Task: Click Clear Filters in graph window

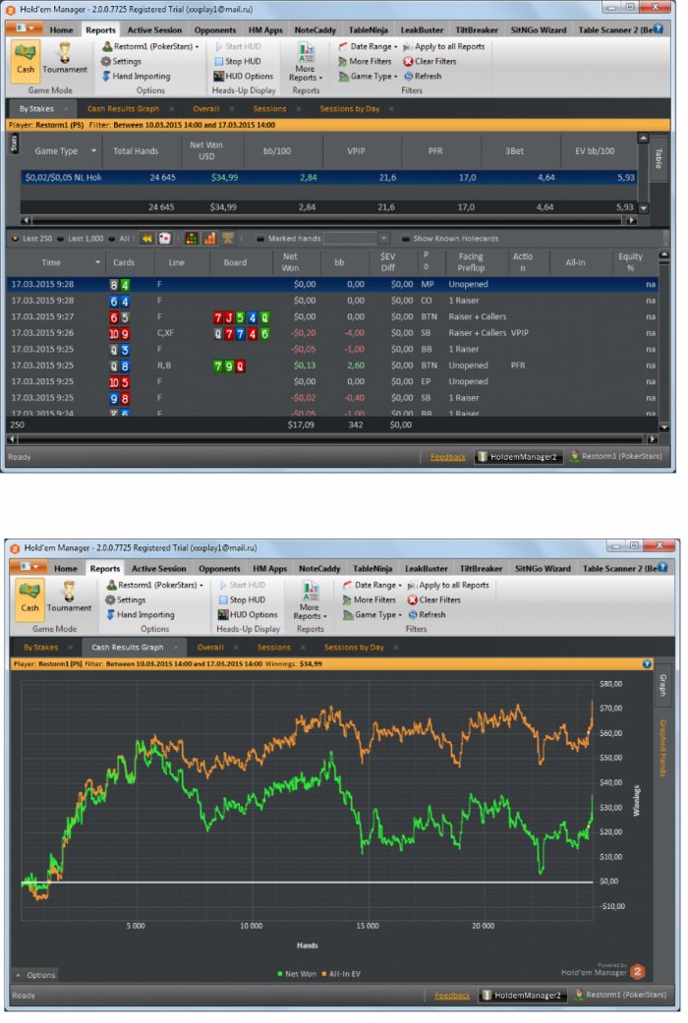Action: 434,599
